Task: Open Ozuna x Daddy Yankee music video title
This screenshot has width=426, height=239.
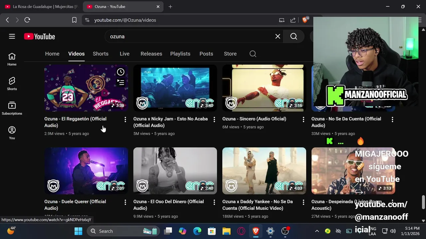Action: pyautogui.click(x=258, y=205)
